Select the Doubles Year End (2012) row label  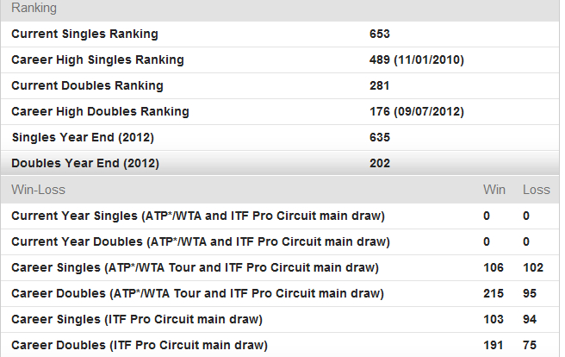tap(85, 164)
